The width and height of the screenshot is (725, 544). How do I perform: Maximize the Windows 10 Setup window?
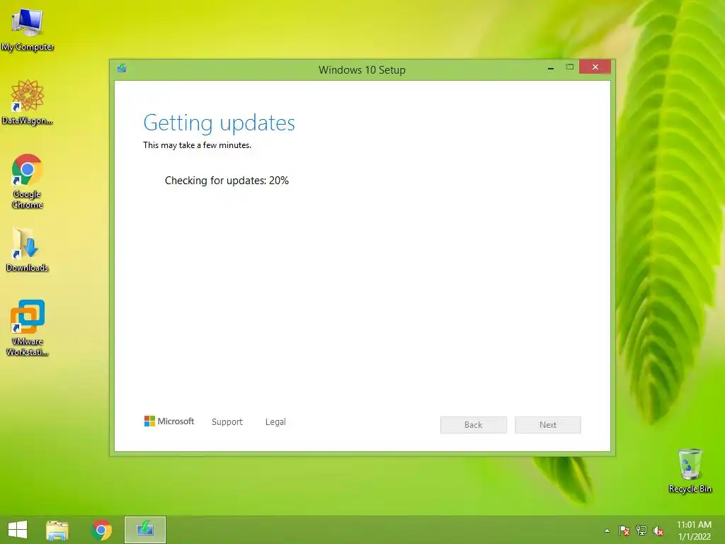[570, 67]
